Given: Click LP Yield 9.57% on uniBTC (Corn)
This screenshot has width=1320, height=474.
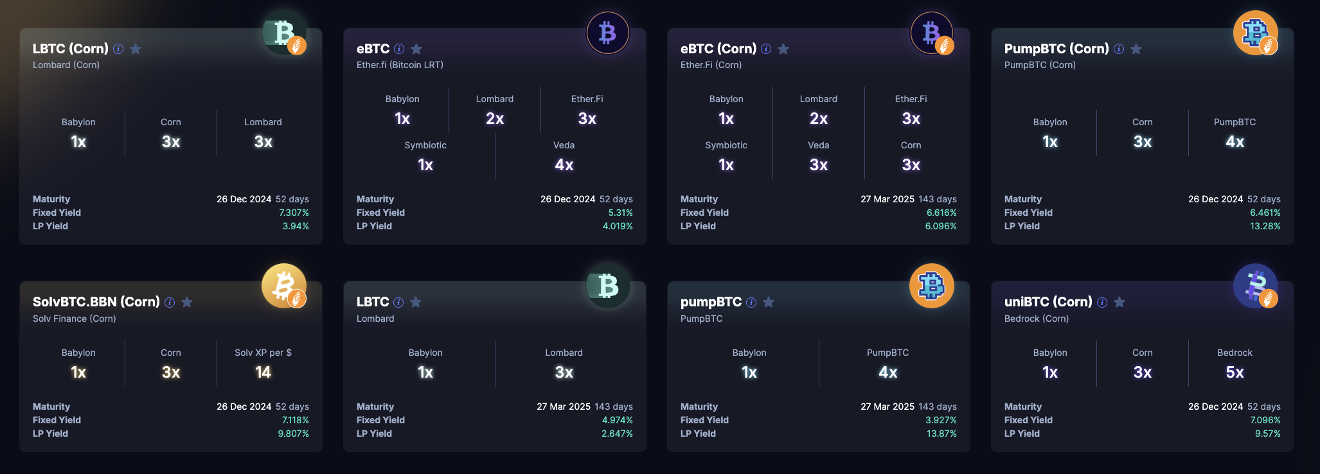Looking at the screenshot, I should (x=1267, y=434).
